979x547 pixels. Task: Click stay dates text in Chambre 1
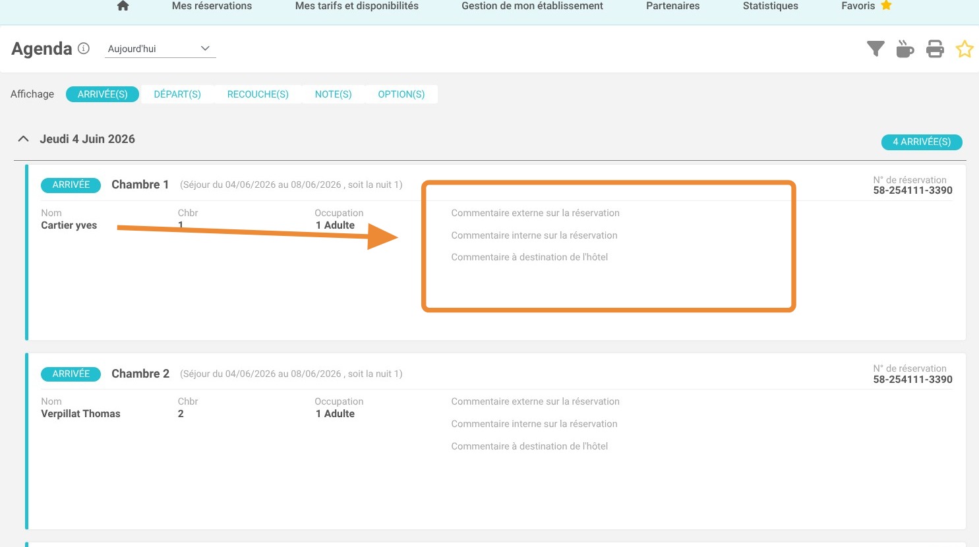pos(291,185)
